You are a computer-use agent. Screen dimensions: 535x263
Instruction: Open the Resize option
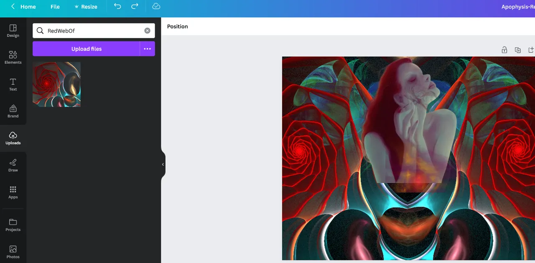(86, 7)
